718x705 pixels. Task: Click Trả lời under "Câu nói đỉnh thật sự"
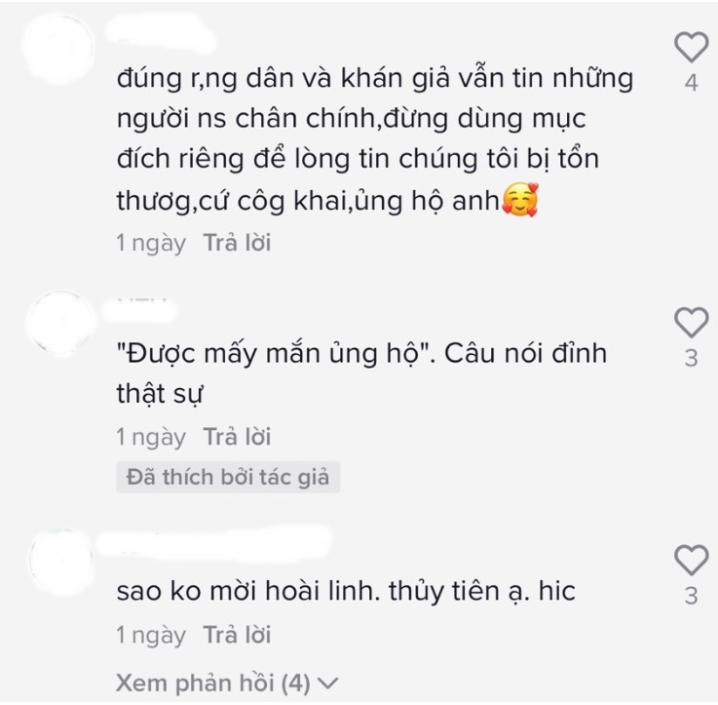(237, 437)
